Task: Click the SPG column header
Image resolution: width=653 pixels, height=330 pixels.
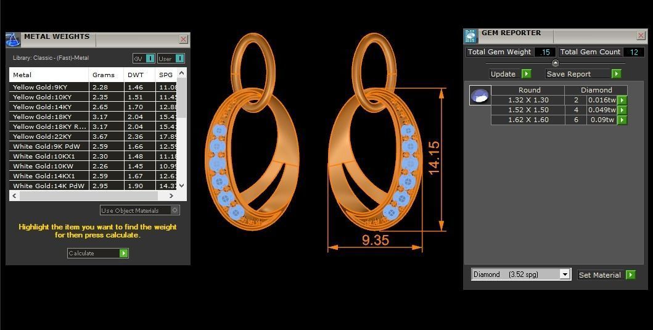Action: tap(166, 75)
